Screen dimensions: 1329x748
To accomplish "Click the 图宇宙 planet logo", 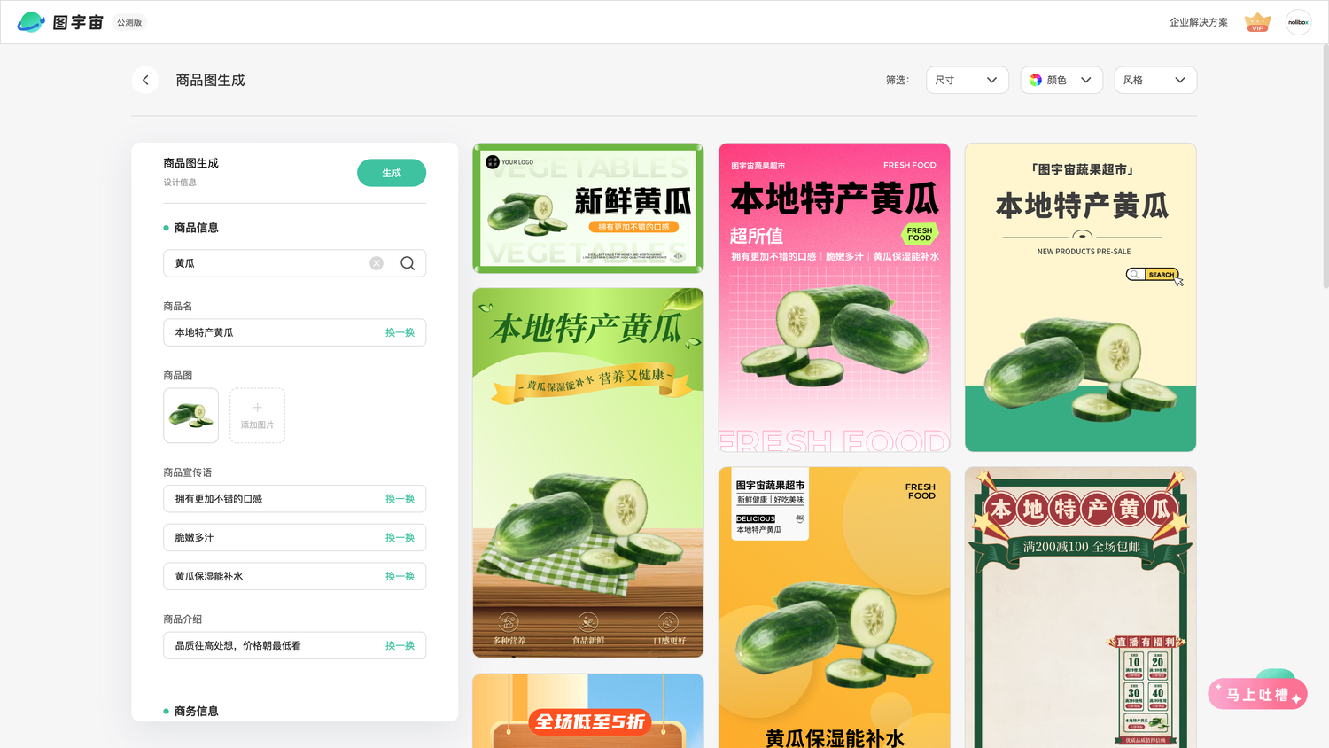I will (x=31, y=22).
